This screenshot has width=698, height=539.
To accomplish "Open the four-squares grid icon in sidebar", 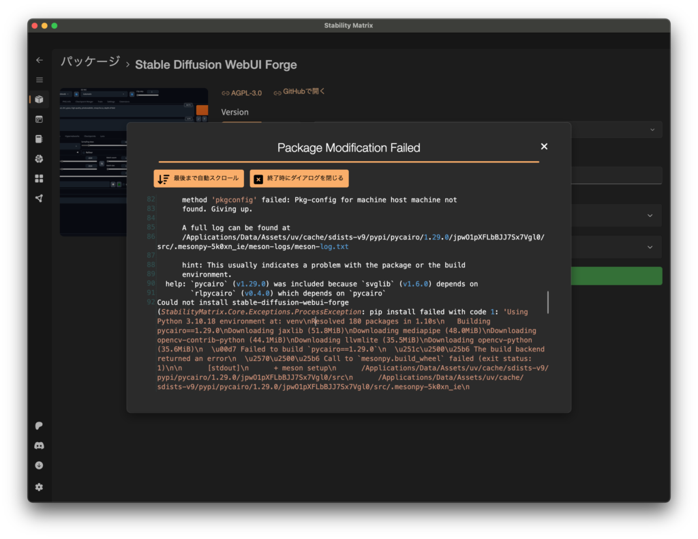I will coord(39,179).
